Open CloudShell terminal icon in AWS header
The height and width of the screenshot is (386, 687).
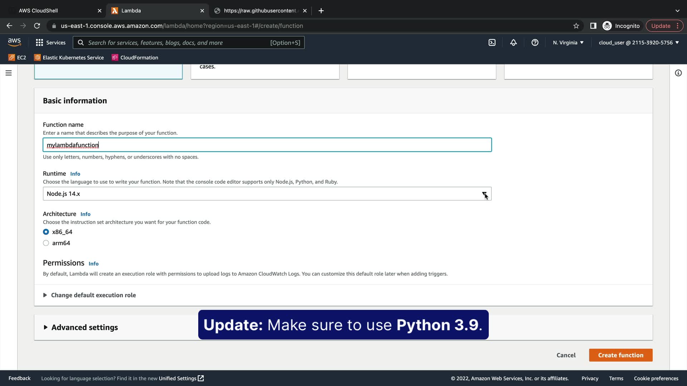[x=492, y=43]
